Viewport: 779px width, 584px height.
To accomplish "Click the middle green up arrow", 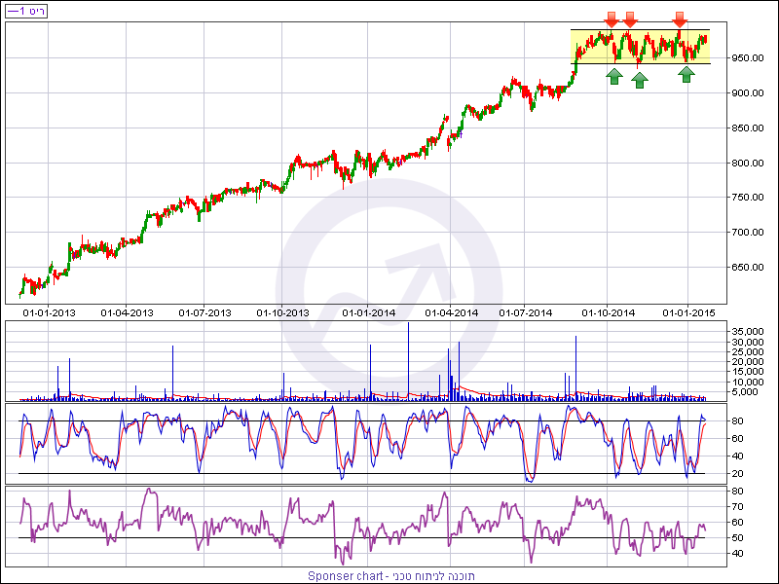I will (x=640, y=80).
